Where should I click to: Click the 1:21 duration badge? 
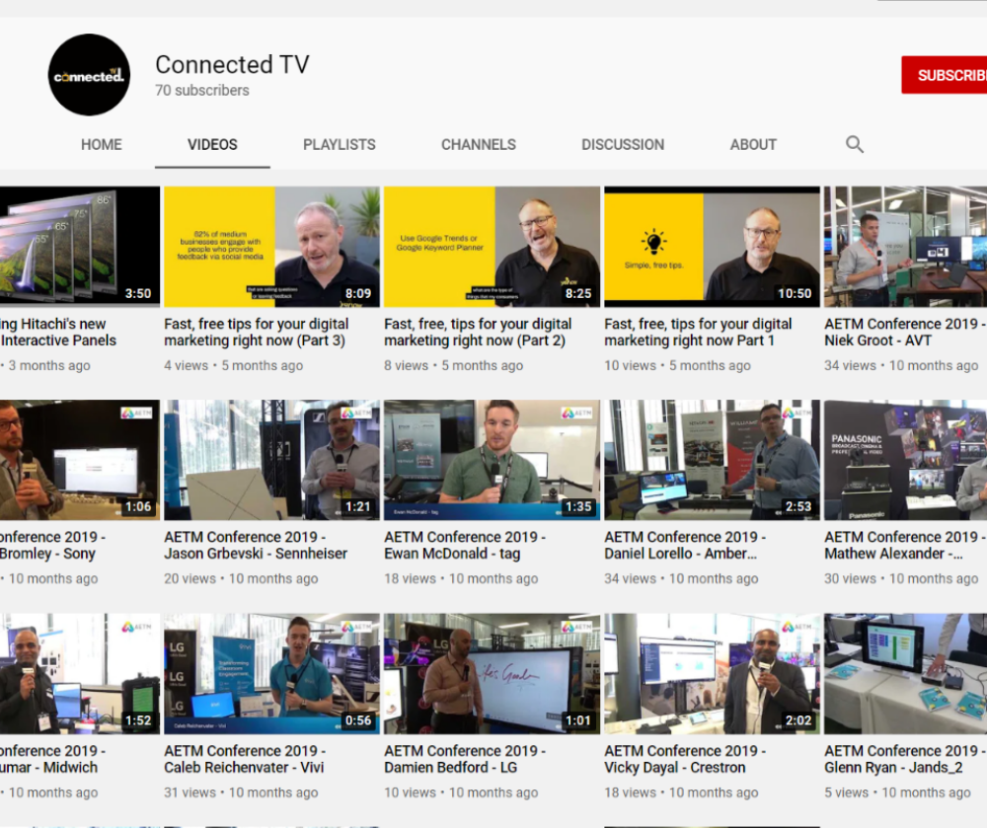(x=358, y=507)
